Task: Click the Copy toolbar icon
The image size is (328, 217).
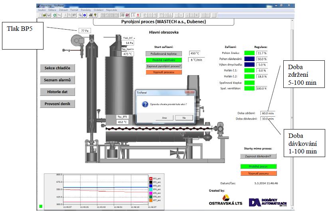Action: tap(70, 15)
